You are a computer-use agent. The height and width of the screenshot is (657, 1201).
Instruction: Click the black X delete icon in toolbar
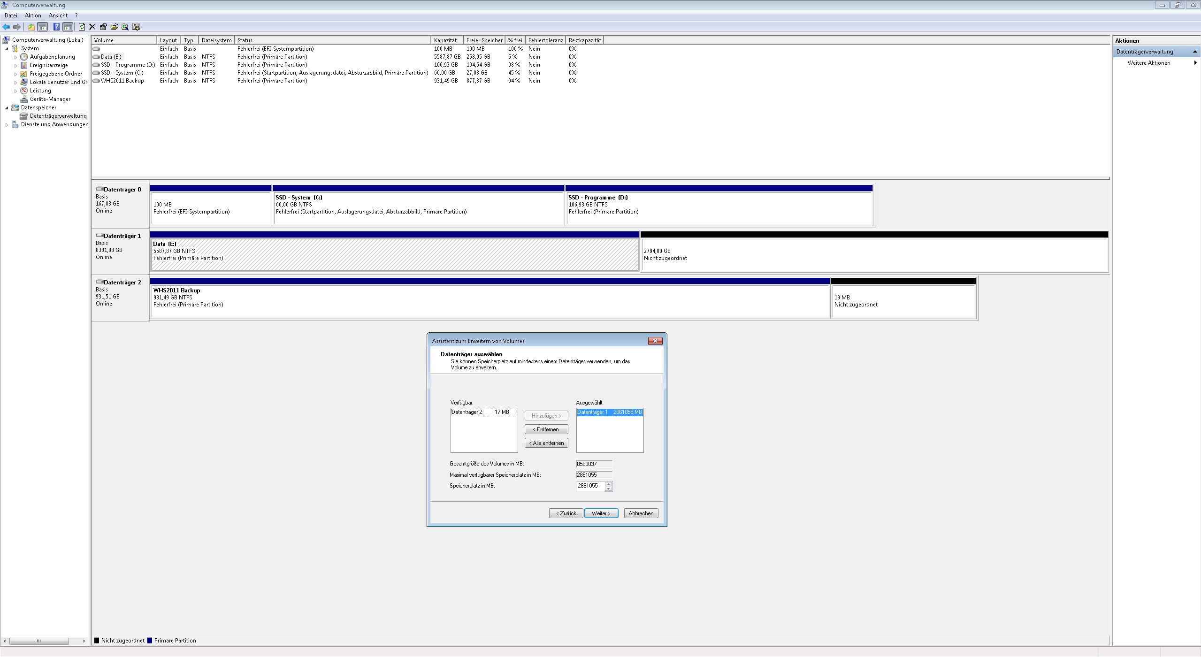point(92,27)
